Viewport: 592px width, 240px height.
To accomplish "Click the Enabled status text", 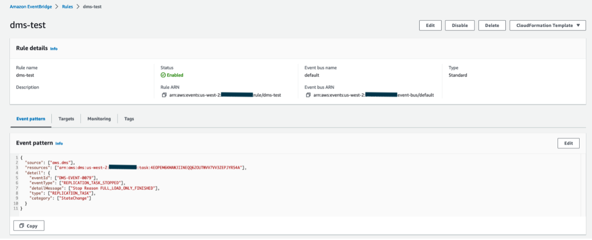I will click(175, 75).
